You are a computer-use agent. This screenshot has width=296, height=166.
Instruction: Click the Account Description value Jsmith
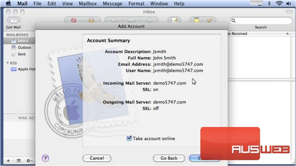point(159,52)
